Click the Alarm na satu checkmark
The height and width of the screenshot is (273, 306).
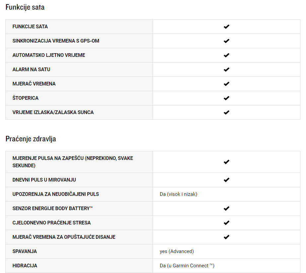(x=226, y=69)
